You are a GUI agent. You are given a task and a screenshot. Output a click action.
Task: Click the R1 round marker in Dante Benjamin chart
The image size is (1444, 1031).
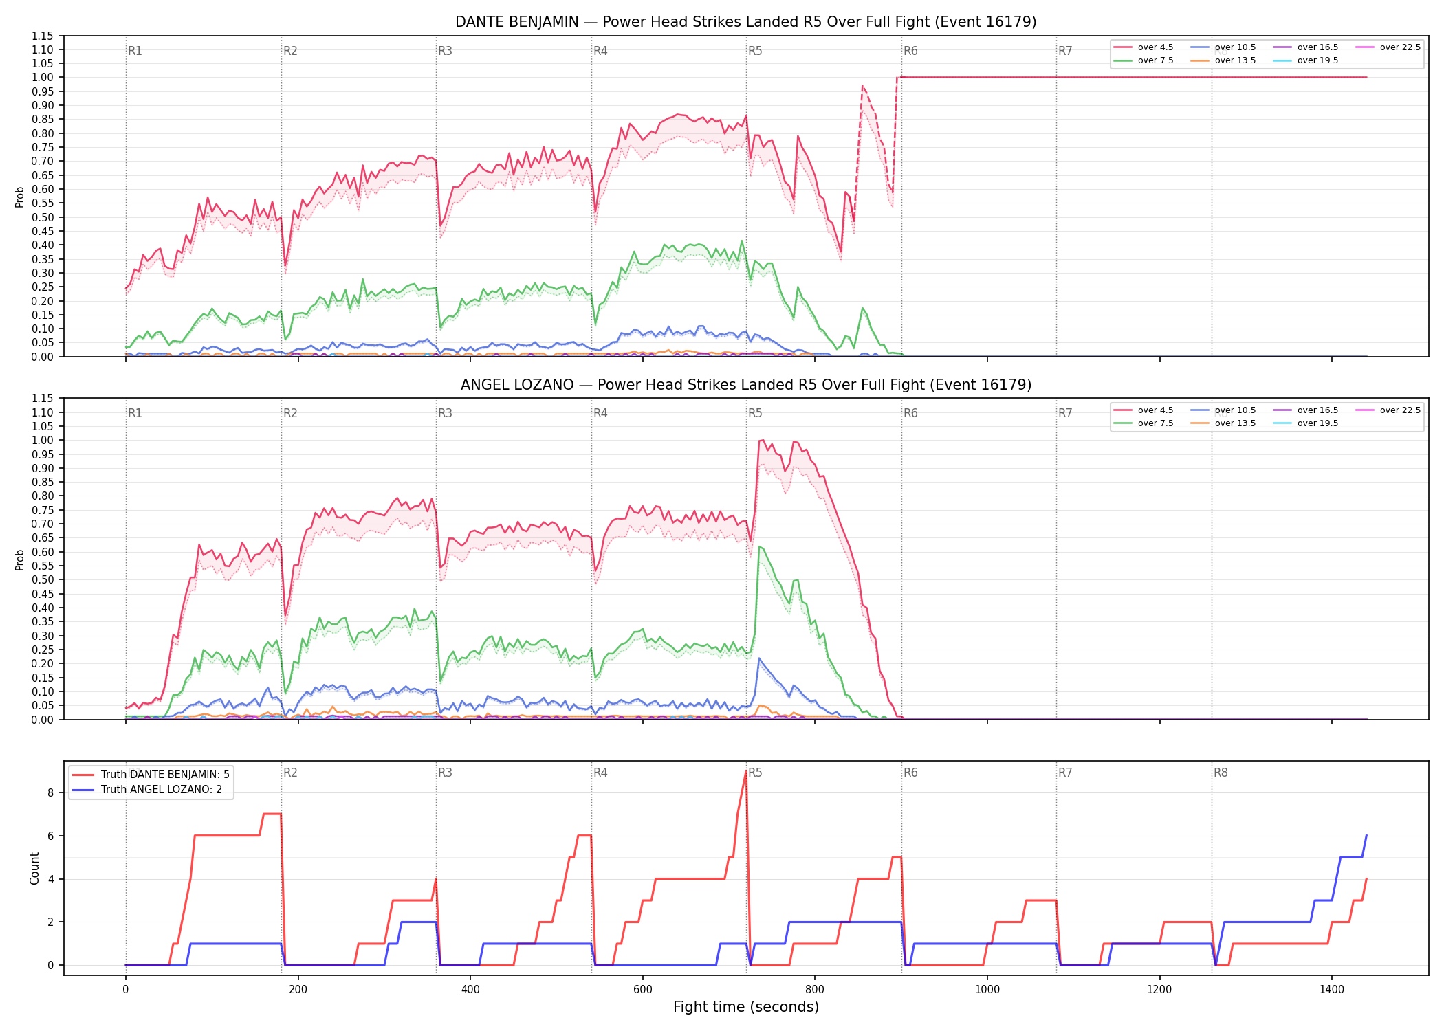point(135,51)
